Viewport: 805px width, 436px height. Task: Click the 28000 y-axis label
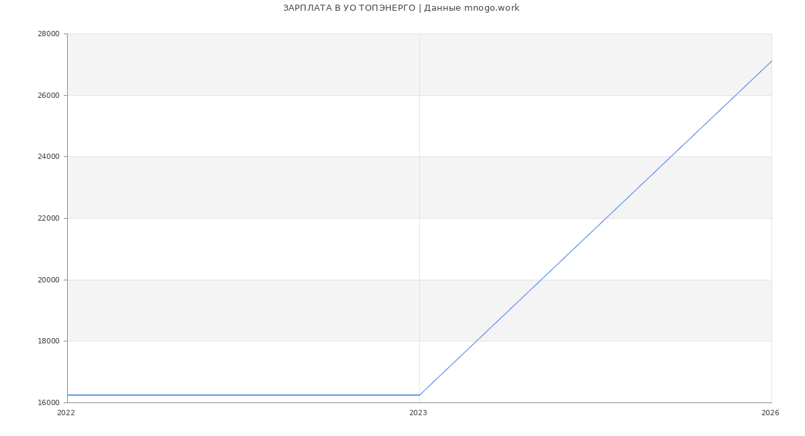pyautogui.click(x=50, y=34)
